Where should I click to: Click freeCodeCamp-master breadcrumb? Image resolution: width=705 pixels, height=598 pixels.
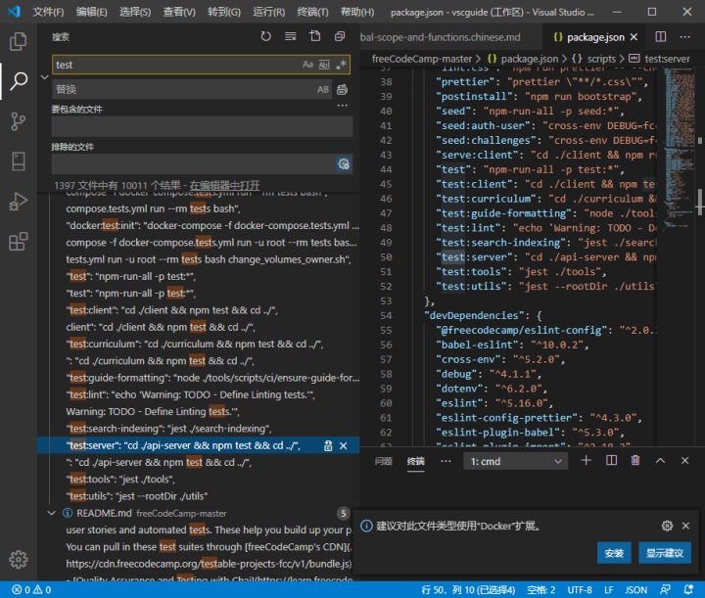(422, 59)
